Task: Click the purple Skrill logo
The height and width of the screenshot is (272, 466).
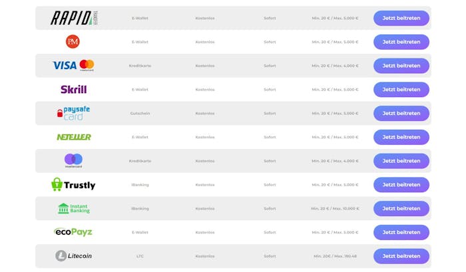Action: 74,89
